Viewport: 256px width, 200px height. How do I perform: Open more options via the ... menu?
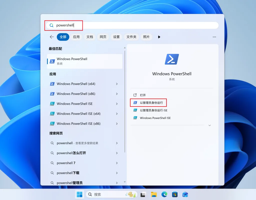214,37
